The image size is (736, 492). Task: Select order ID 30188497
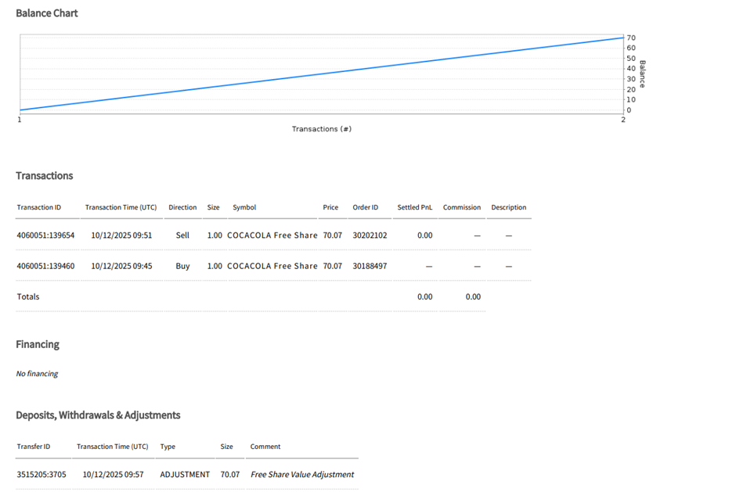tap(370, 266)
